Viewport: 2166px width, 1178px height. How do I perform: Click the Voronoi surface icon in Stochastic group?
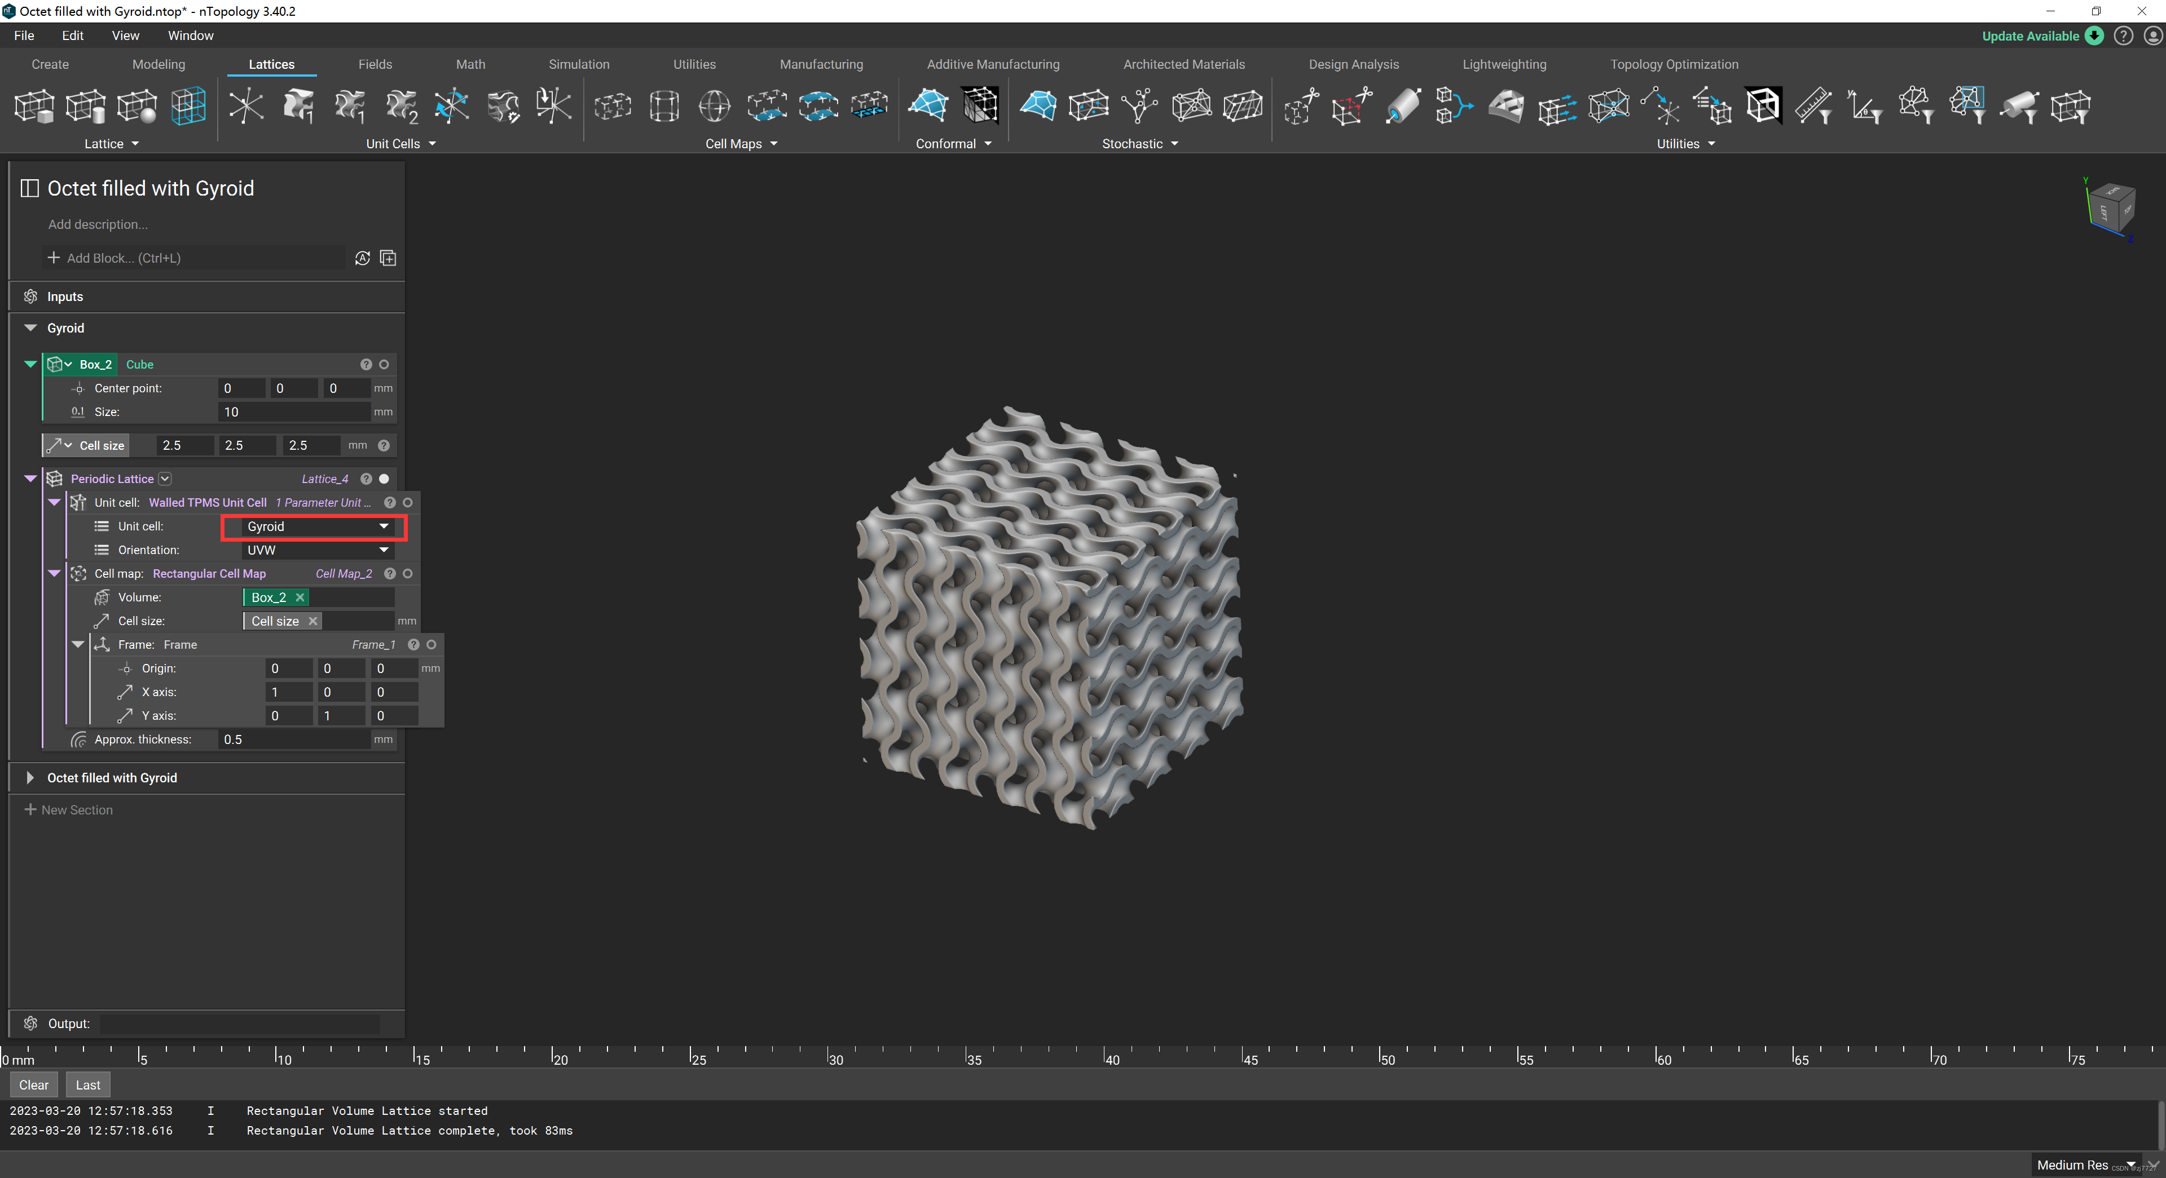pyautogui.click(x=1038, y=107)
